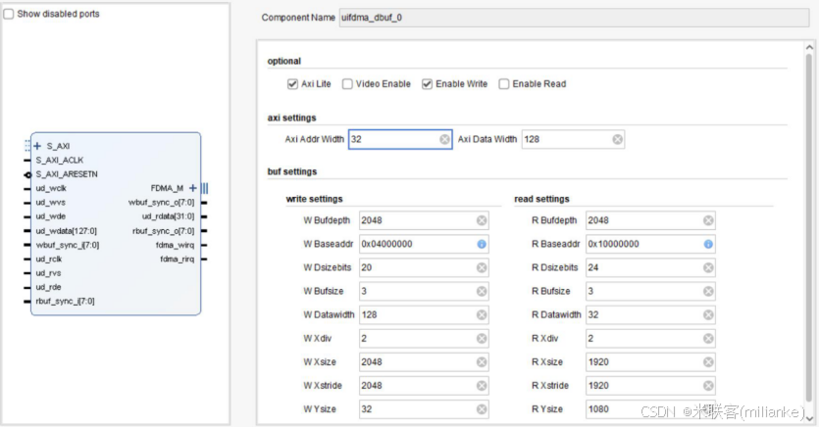Uncheck the Enable Write option
This screenshot has height=427, width=819.
(428, 84)
